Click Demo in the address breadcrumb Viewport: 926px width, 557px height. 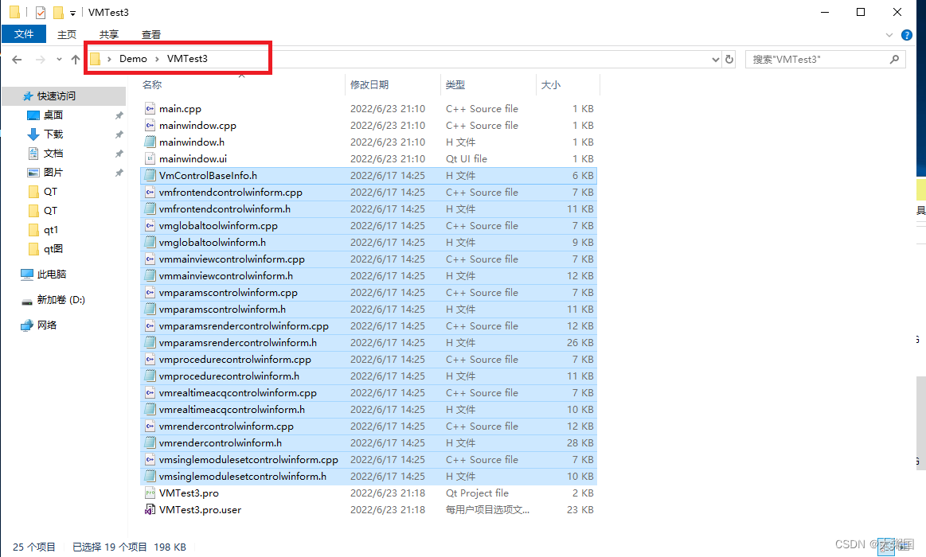134,58
